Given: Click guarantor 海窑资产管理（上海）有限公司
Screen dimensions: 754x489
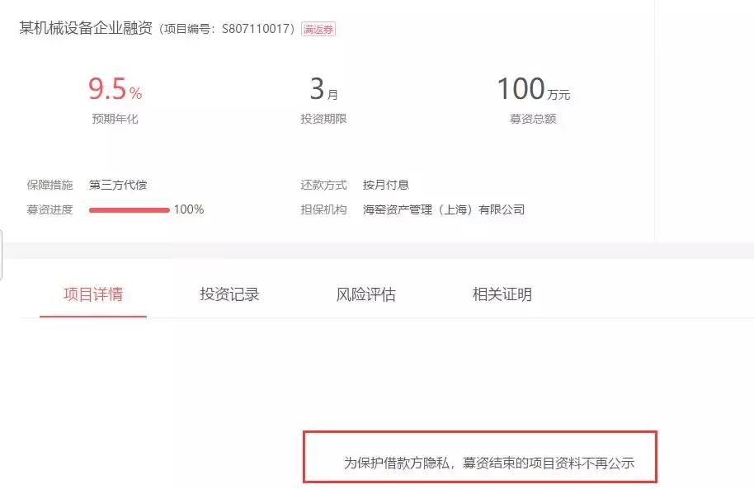Looking at the screenshot, I should point(443,209).
